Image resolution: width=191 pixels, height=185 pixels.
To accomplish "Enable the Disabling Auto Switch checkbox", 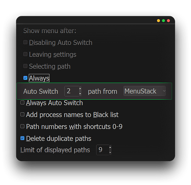I will pyautogui.click(x=25, y=42).
